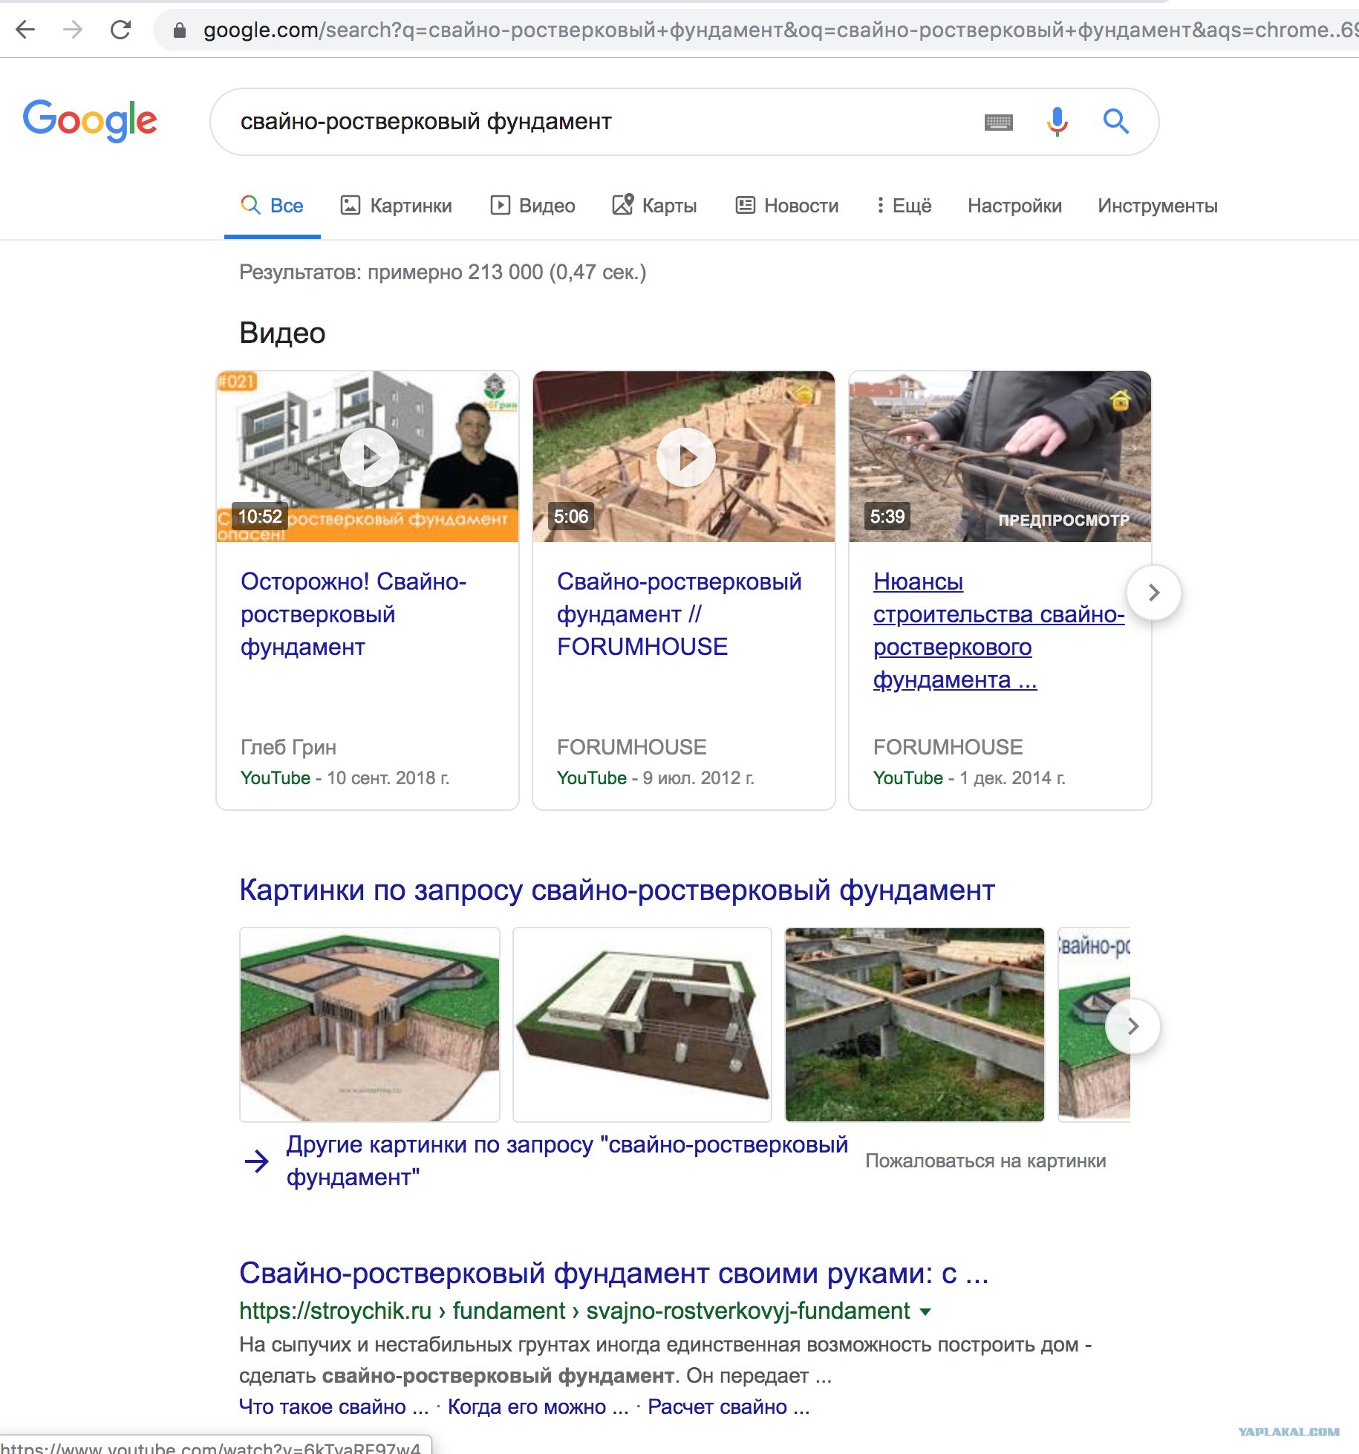Open Инструменты search tools
Image resolution: width=1359 pixels, height=1454 pixels.
point(1158,206)
